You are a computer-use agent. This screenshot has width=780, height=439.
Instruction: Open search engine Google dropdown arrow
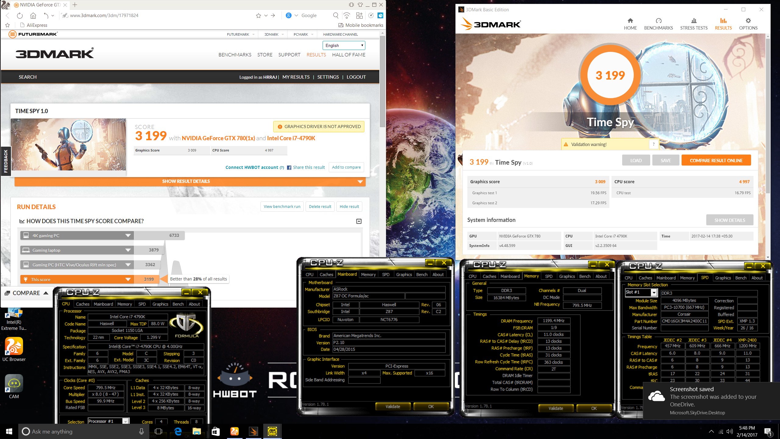[x=296, y=15]
